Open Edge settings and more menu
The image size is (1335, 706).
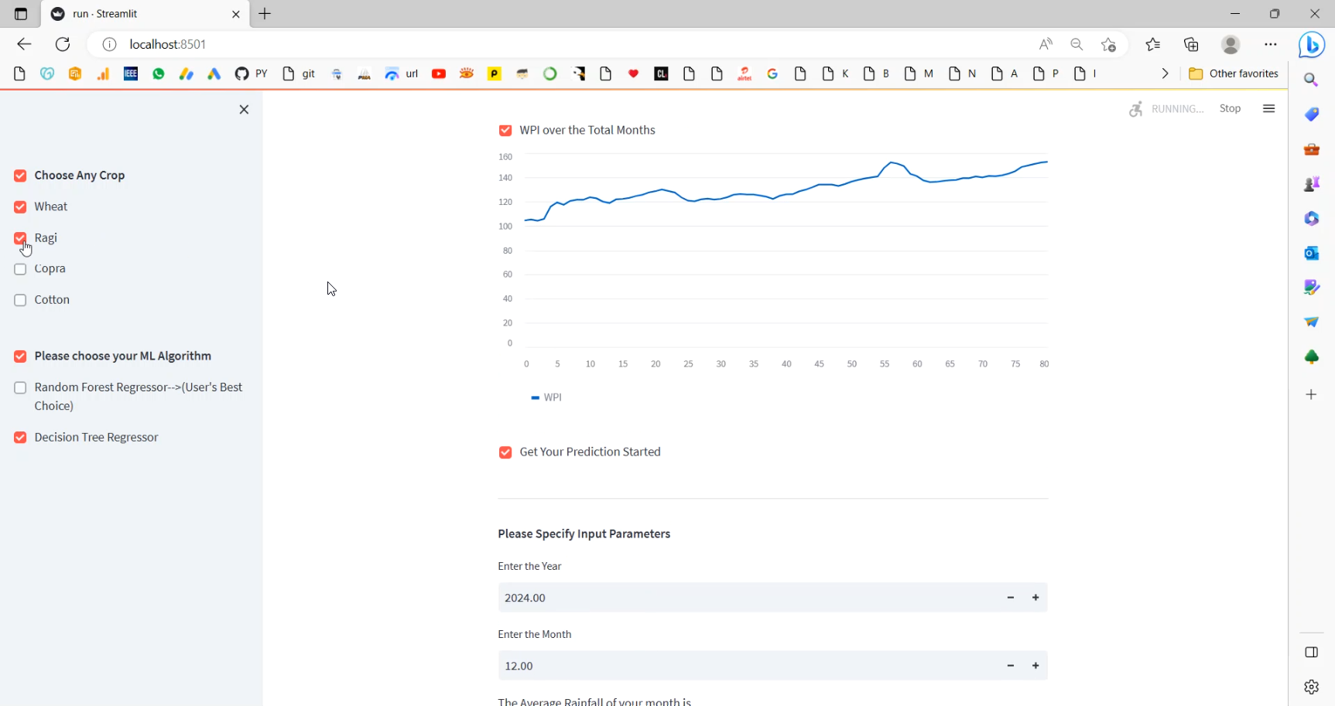[x=1271, y=44]
